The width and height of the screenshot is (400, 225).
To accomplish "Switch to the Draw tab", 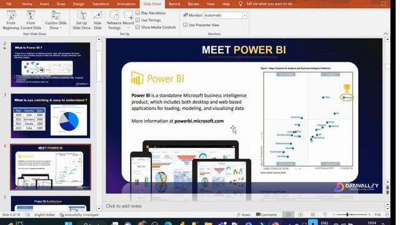I will click(x=61, y=4).
